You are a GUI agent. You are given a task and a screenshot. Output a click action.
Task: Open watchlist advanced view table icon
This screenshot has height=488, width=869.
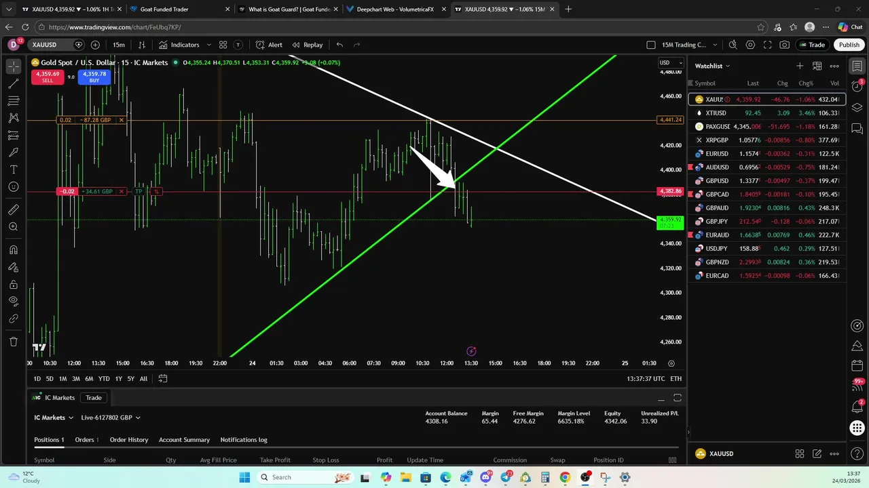click(817, 66)
